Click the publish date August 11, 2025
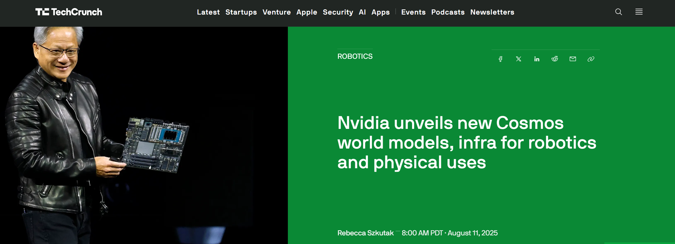This screenshot has width=675, height=244. coord(473,233)
